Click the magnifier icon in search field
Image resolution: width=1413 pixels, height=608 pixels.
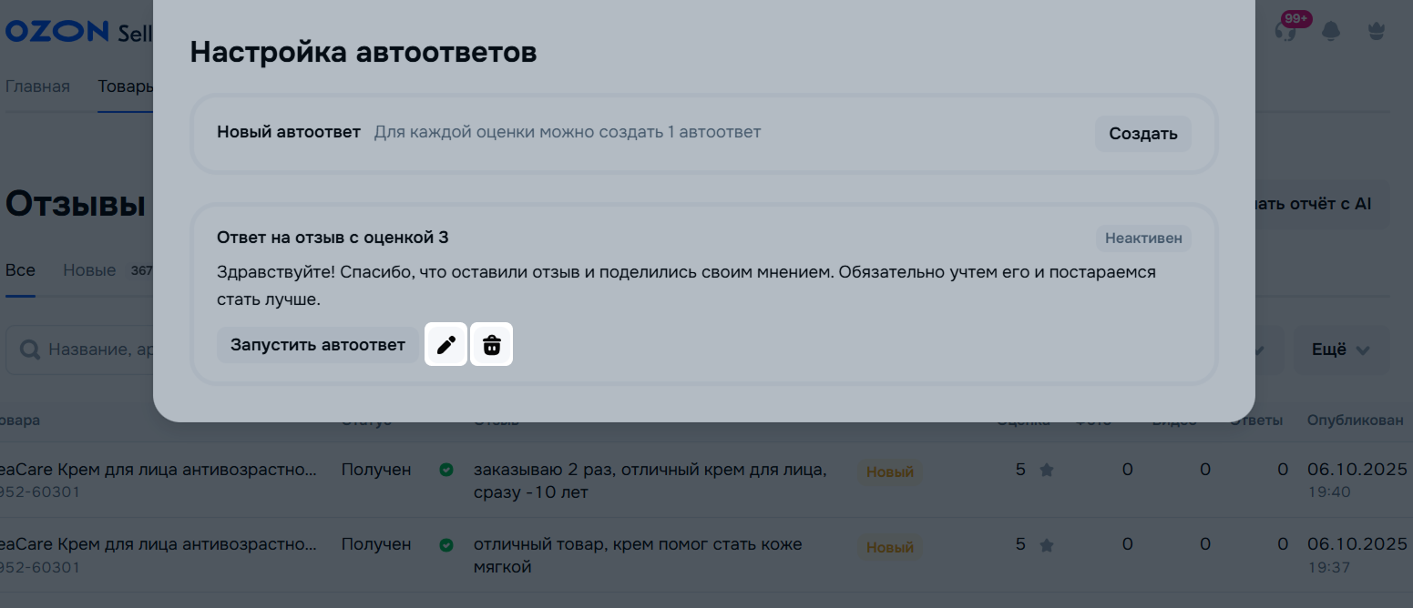pos(30,350)
